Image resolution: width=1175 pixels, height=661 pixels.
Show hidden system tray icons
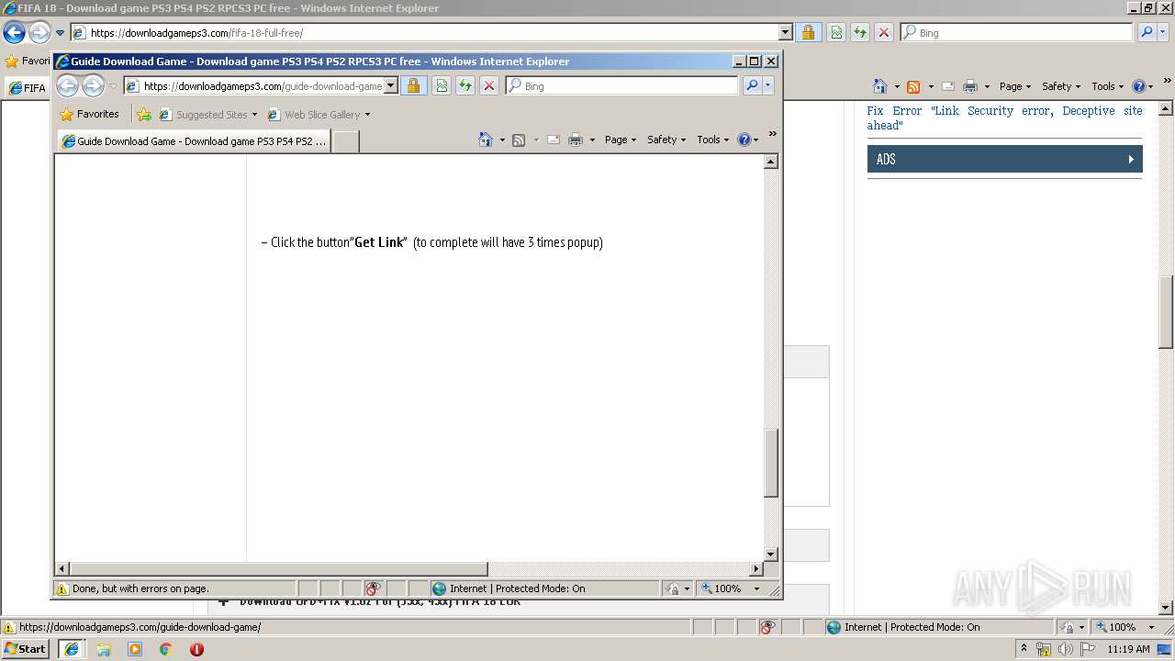(x=1024, y=649)
